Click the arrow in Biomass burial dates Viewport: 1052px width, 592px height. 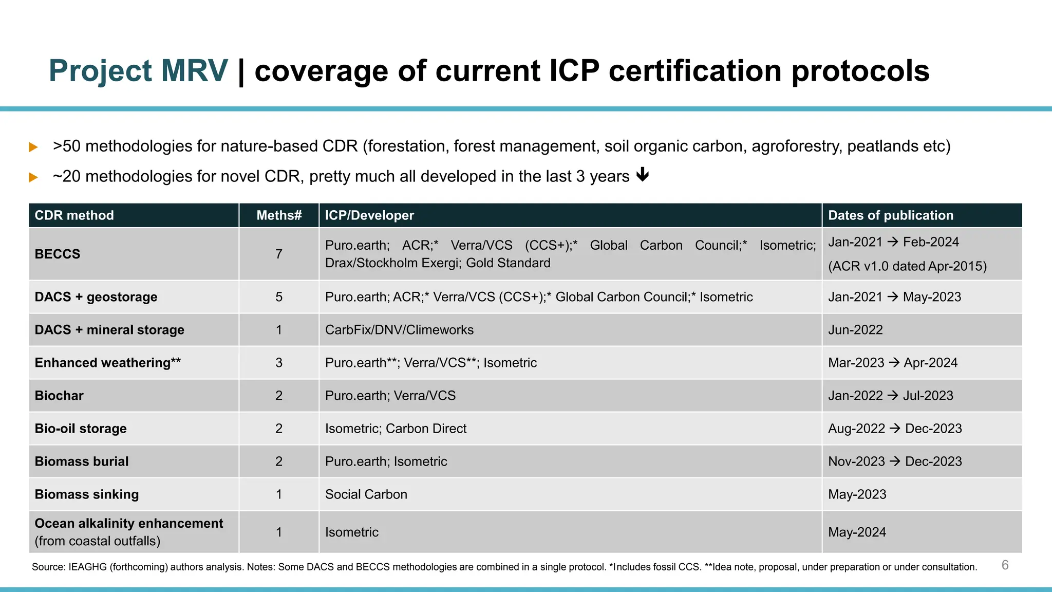895,461
